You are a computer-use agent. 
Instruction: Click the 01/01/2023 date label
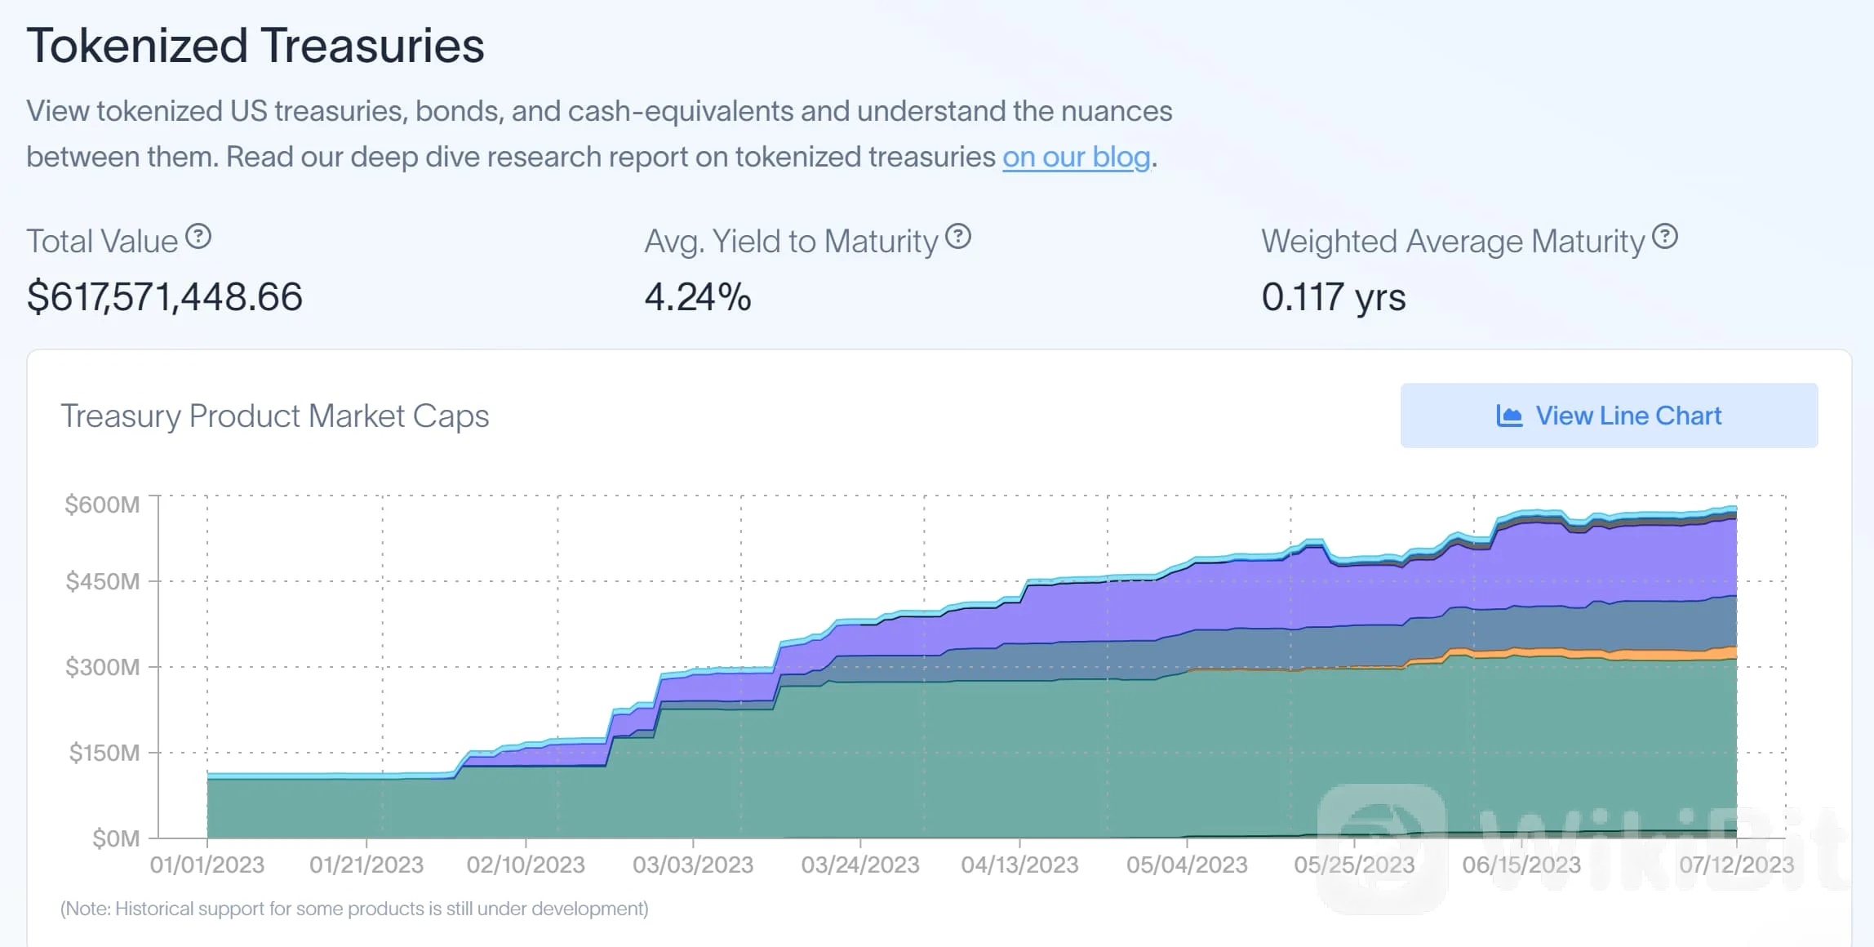(207, 865)
